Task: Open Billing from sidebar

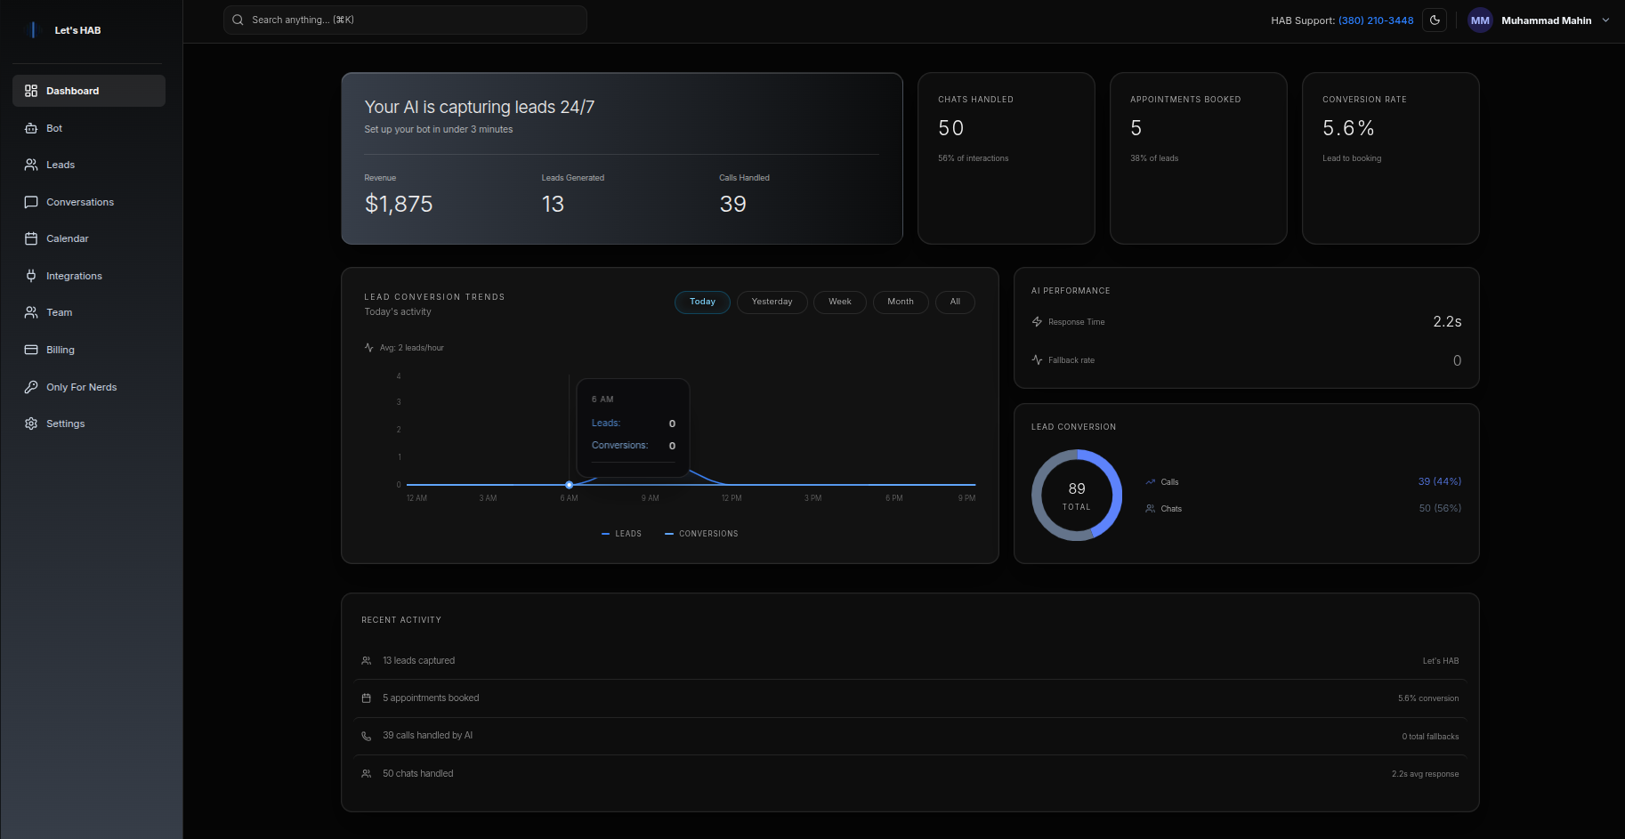Action: click(89, 350)
